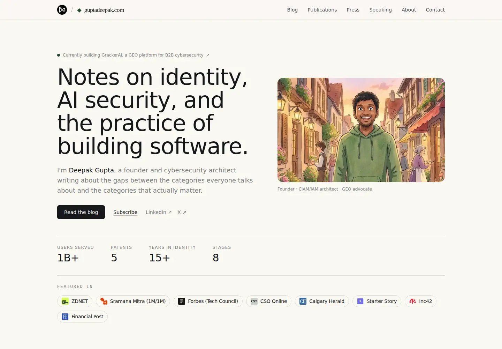Click the Financial Post FP logo icon
This screenshot has height=349, width=502.
pyautogui.click(x=65, y=317)
